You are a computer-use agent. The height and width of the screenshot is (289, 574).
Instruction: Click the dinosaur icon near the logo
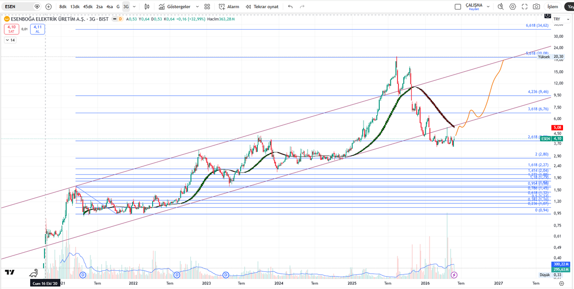coord(33,273)
